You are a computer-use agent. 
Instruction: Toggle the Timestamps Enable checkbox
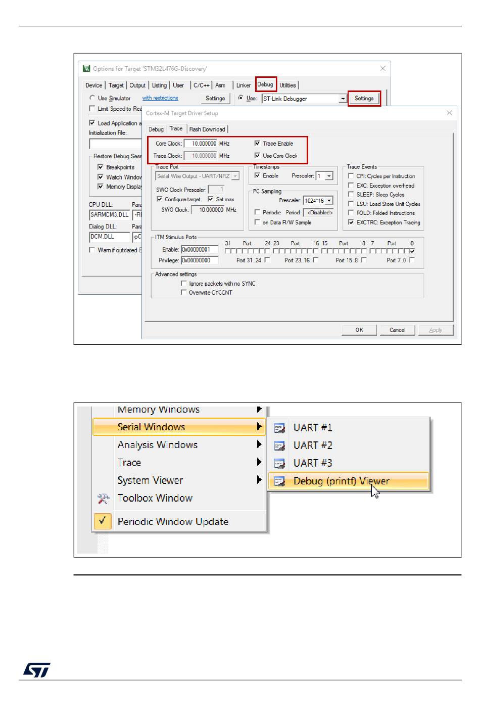tap(257, 175)
